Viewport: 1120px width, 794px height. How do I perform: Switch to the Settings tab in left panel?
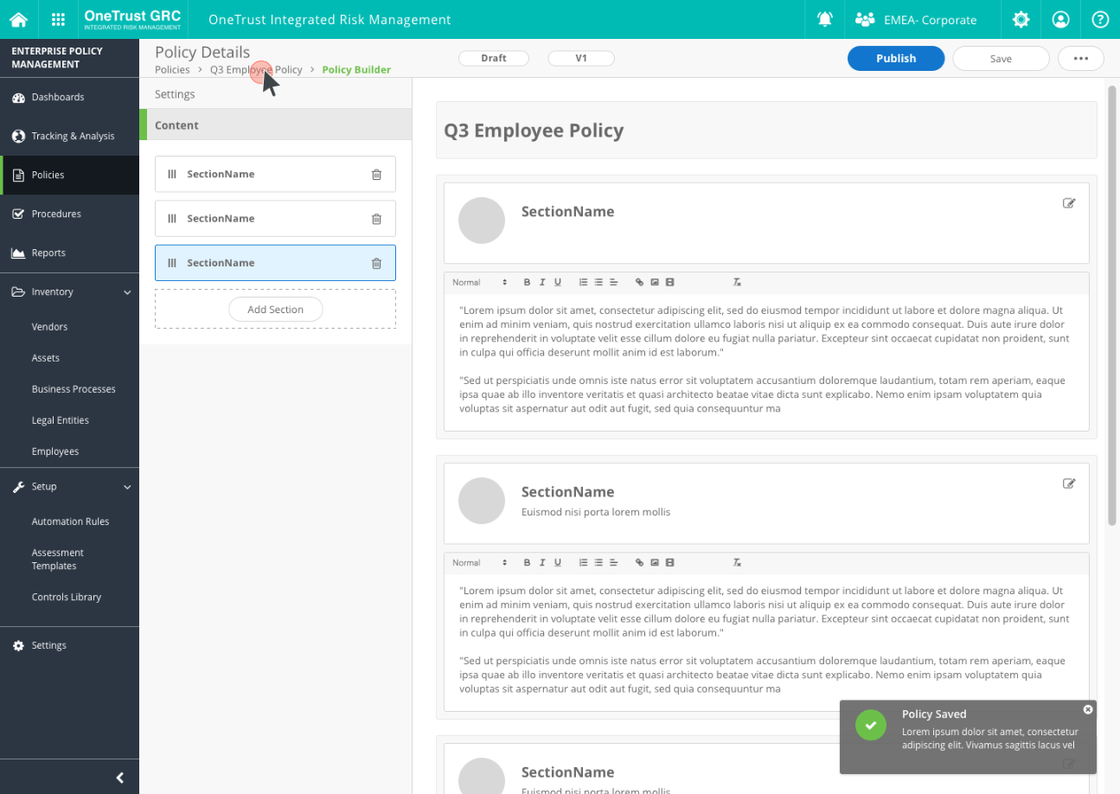tap(275, 94)
